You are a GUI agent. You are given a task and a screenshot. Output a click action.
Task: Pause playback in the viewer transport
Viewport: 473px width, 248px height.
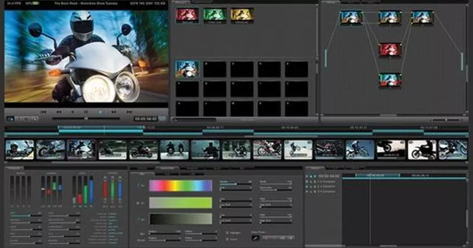click(x=86, y=112)
